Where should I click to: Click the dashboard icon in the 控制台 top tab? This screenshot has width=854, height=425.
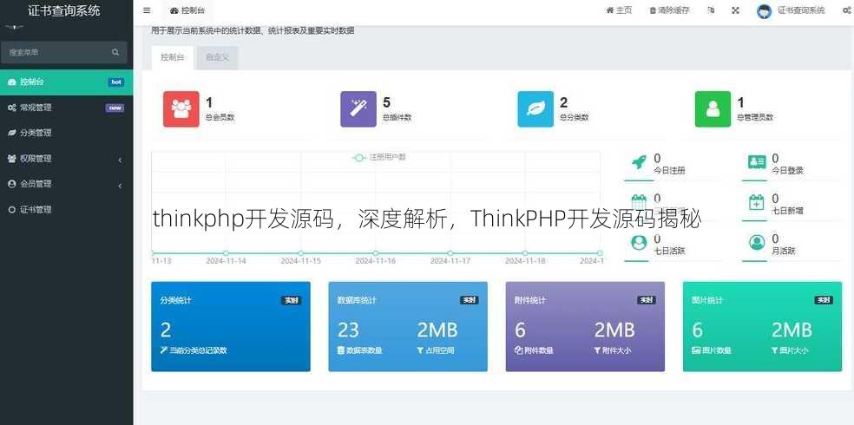pos(174,11)
